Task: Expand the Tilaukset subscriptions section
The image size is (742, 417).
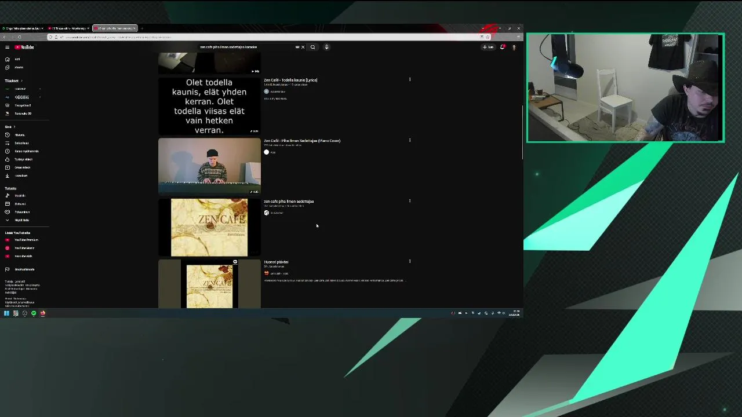Action: tap(13, 81)
